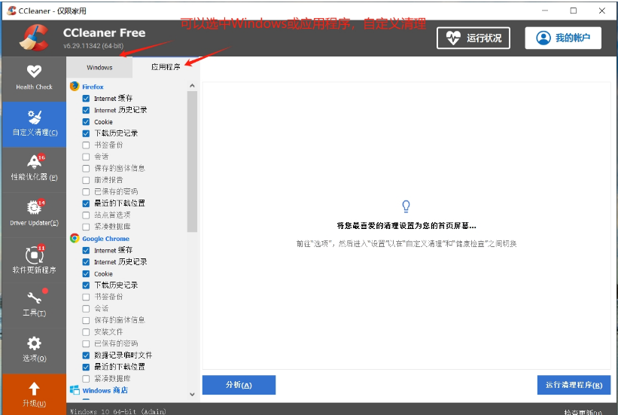The image size is (618, 415).
Task: Select the Custom Clean (自定义清理) sidebar icon
Action: [x=34, y=122]
